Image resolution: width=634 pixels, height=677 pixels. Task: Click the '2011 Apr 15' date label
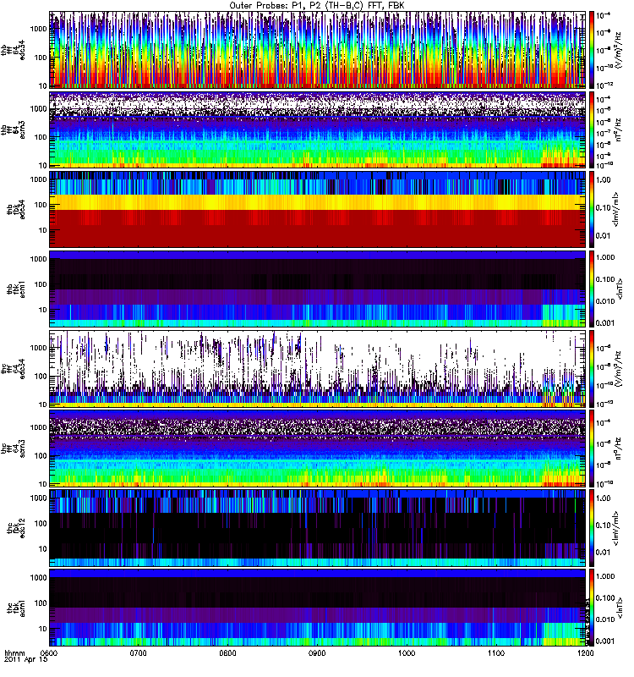tap(26, 659)
